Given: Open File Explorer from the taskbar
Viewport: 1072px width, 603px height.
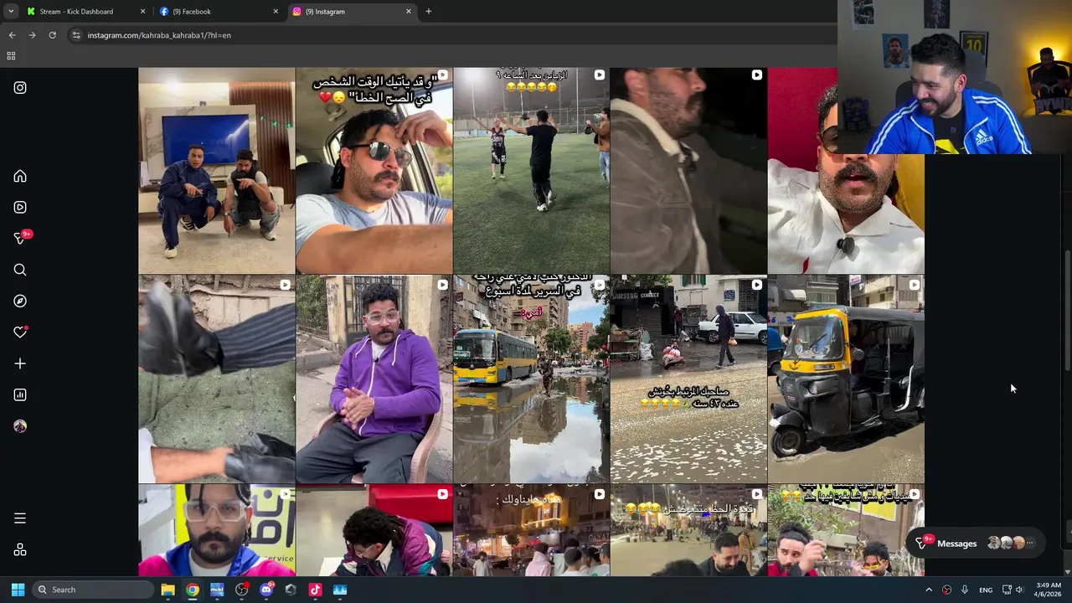Looking at the screenshot, I should pos(167,590).
